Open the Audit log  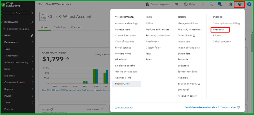(x=183, y=78)
